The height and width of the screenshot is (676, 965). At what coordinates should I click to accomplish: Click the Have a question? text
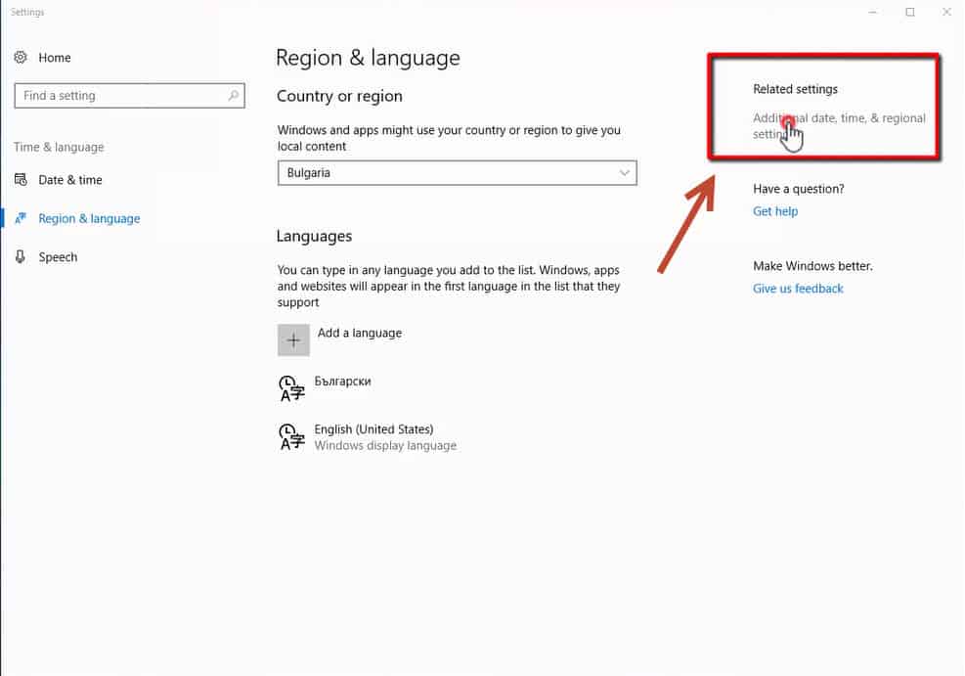pos(798,189)
